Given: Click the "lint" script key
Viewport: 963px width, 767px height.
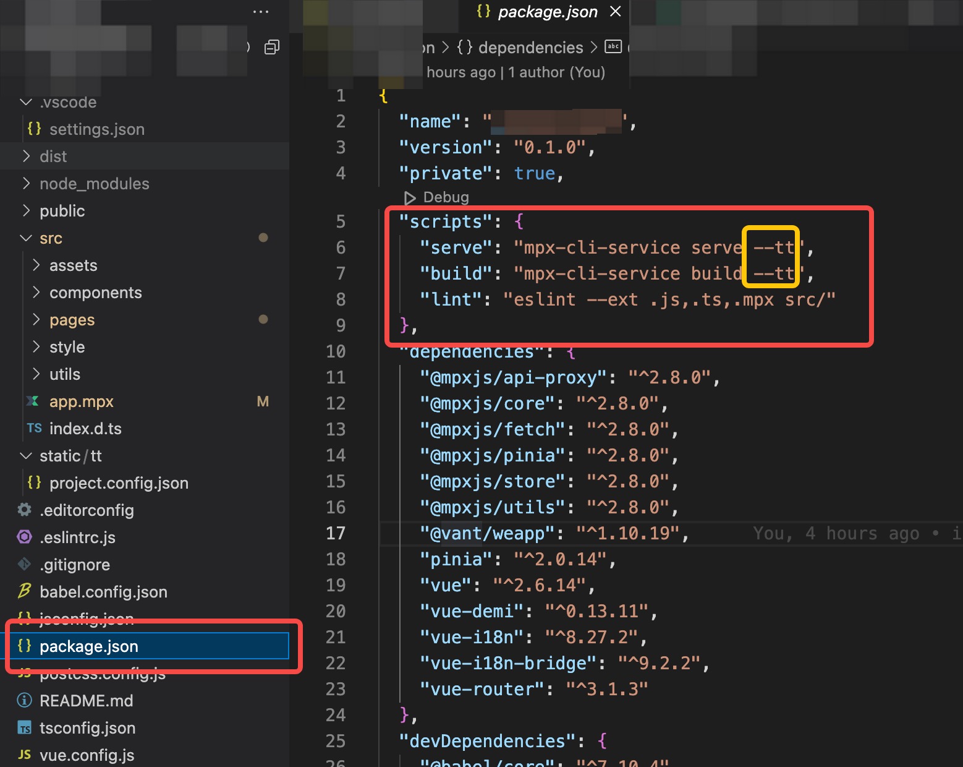Looking at the screenshot, I should tap(451, 299).
